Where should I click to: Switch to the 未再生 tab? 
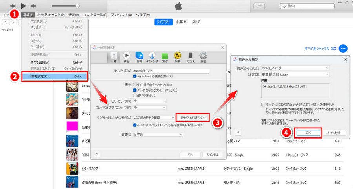point(181,22)
